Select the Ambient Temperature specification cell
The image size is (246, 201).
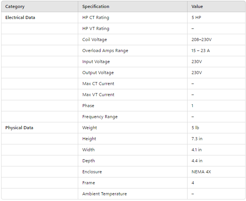(x=104, y=194)
